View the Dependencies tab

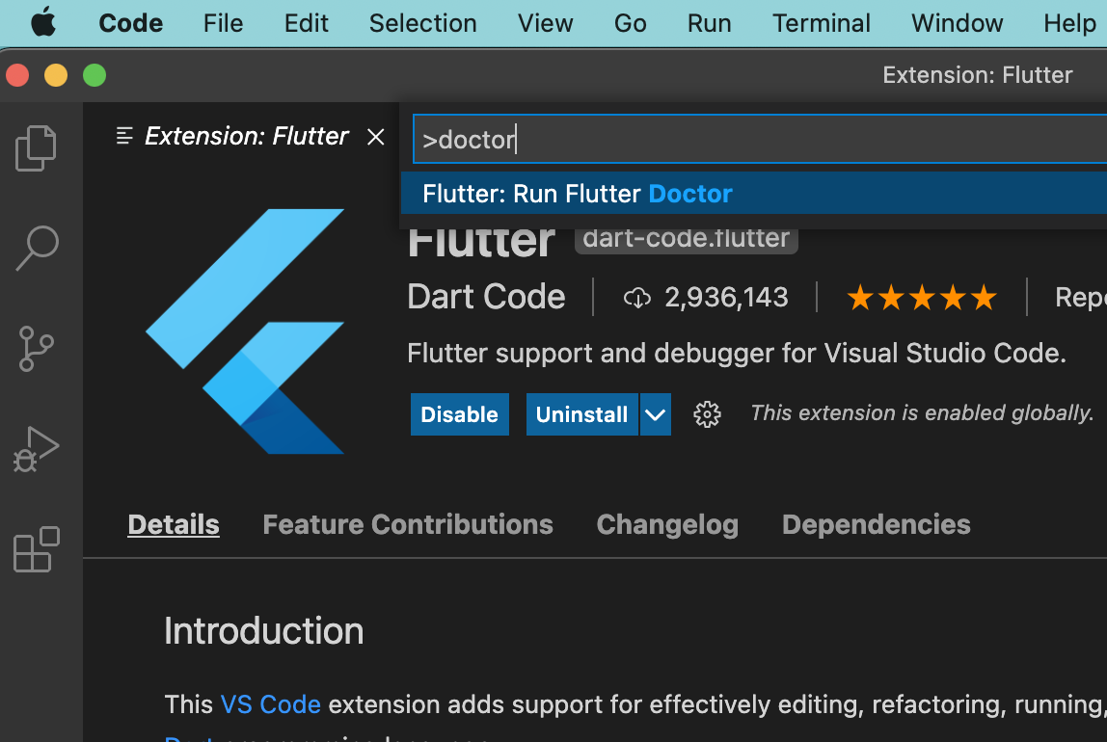click(x=876, y=524)
